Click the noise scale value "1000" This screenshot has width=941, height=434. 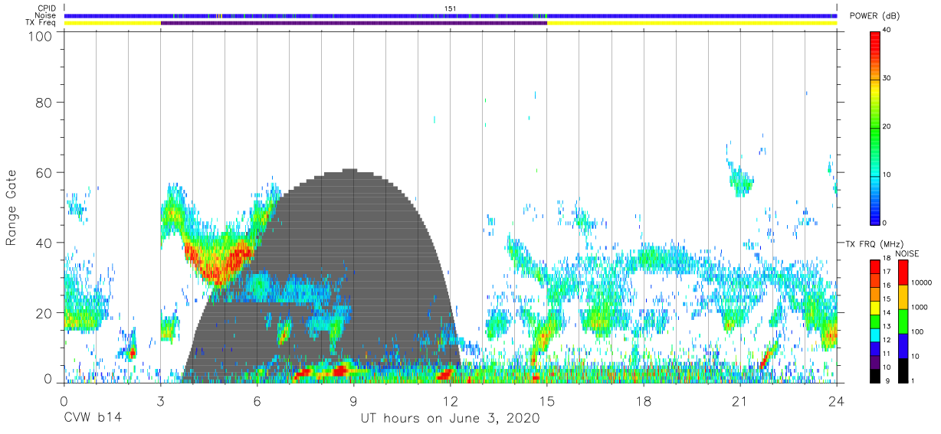click(x=920, y=307)
